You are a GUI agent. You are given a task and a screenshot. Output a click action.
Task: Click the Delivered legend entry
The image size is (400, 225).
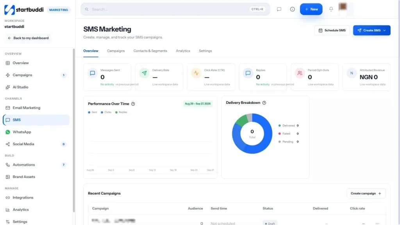pyautogui.click(x=289, y=125)
